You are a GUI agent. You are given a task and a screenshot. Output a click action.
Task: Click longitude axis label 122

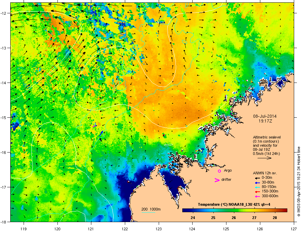click(125, 229)
